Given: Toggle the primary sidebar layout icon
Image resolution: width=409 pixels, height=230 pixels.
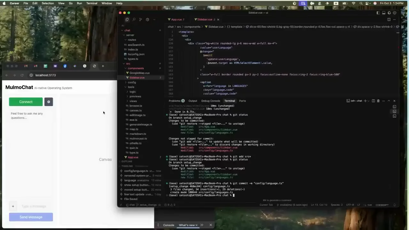Looking at the screenshot, I should (378, 13).
